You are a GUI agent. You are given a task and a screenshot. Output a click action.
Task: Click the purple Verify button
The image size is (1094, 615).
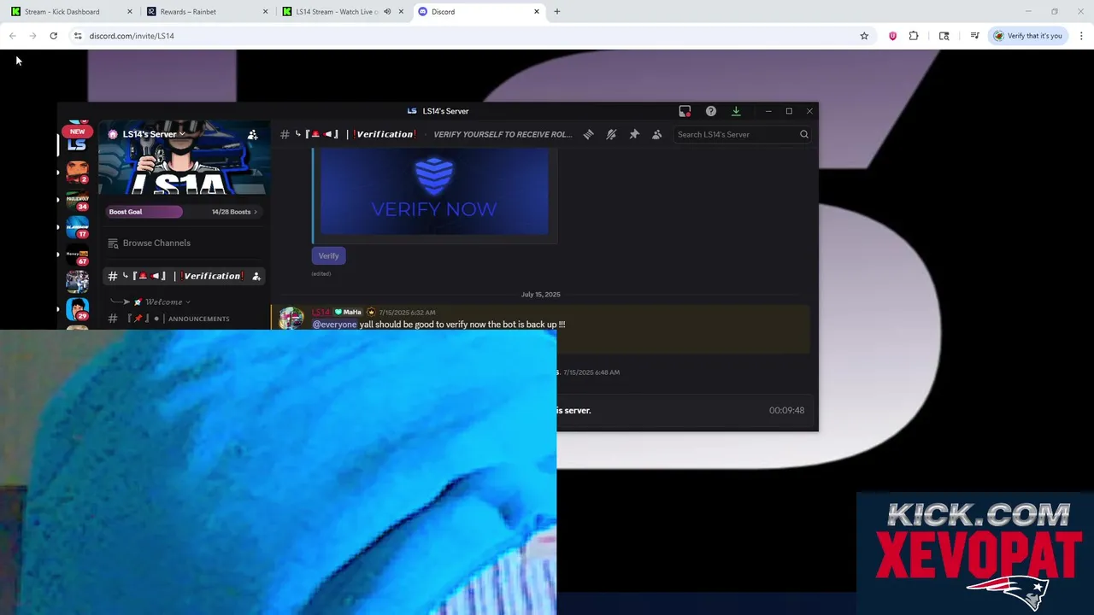point(328,255)
